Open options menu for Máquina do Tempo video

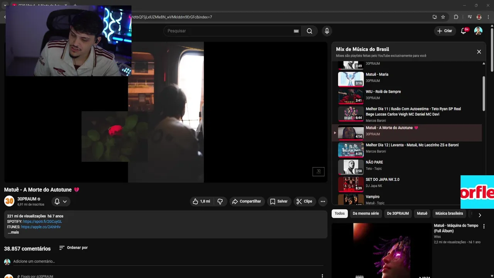[484, 226]
